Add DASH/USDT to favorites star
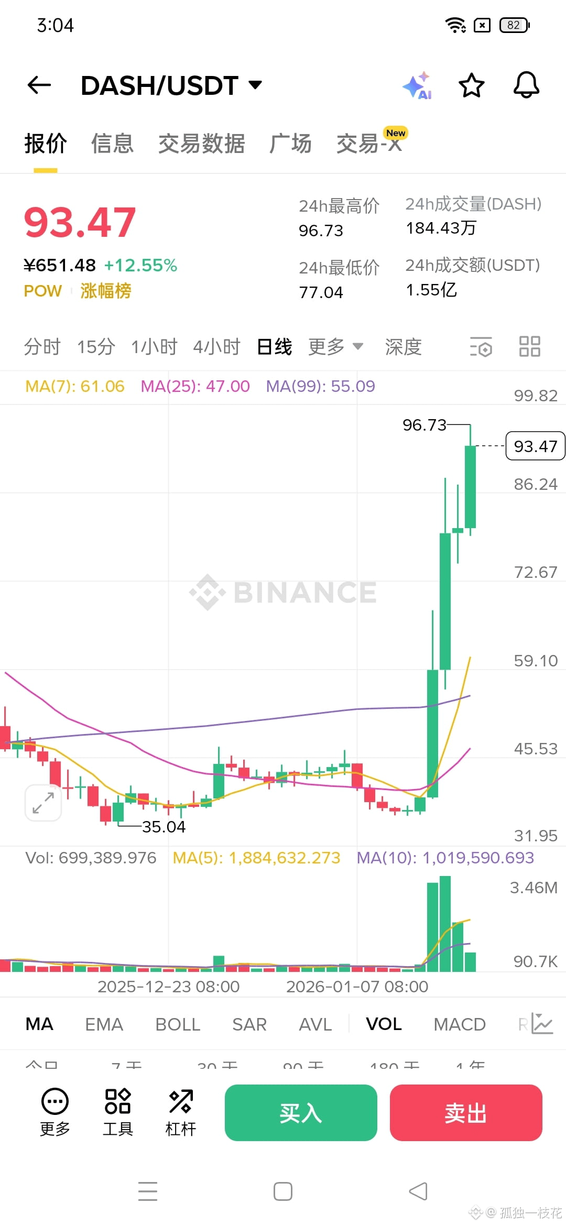This screenshot has height=1226, width=566. click(x=471, y=85)
